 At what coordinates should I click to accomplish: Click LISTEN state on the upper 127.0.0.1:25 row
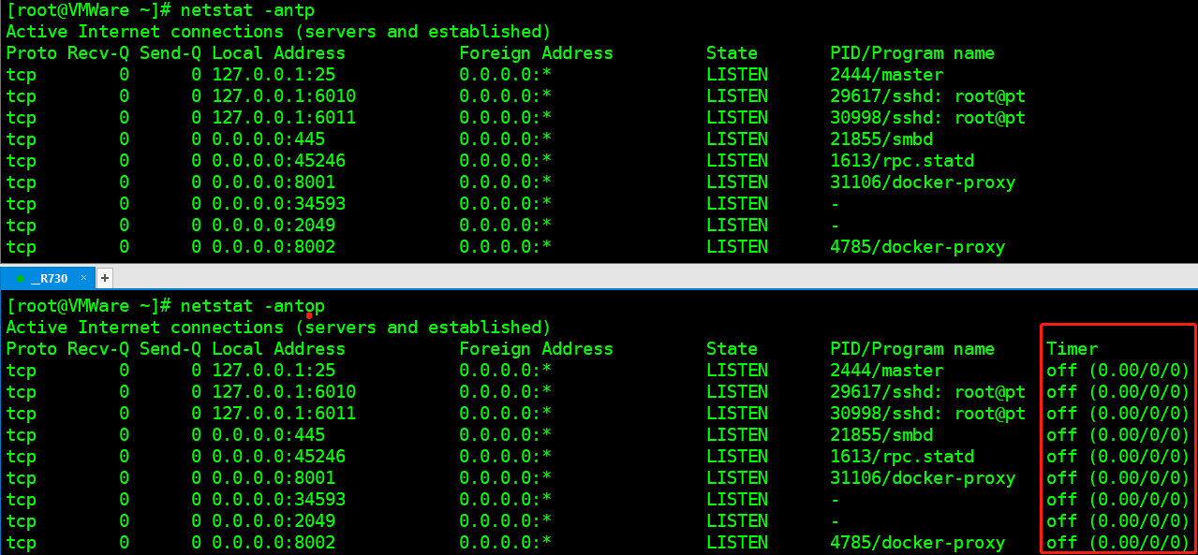737,75
